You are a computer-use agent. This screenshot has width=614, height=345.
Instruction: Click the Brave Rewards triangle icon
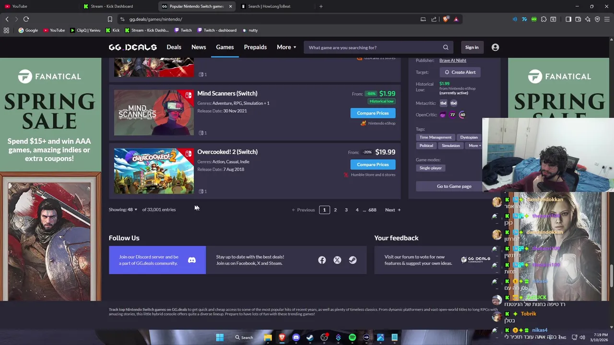(456, 19)
